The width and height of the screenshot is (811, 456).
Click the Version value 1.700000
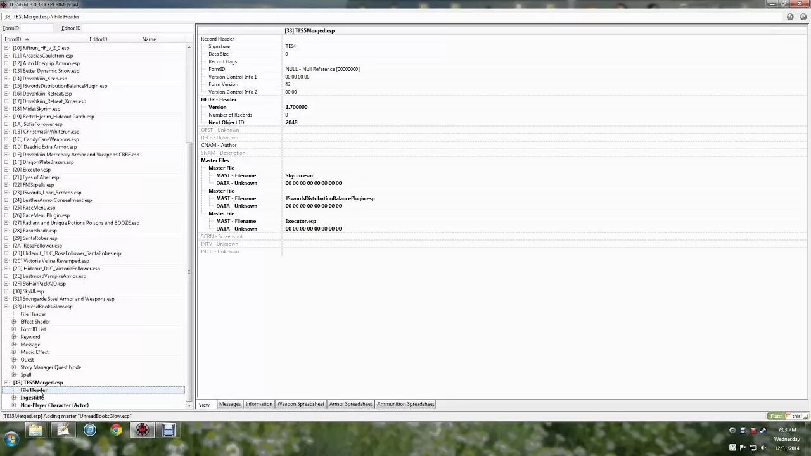[x=297, y=107]
